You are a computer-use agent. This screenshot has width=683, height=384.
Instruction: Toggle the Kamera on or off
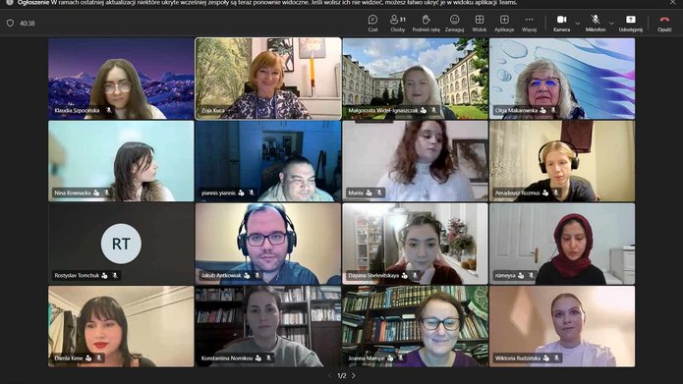(x=561, y=23)
